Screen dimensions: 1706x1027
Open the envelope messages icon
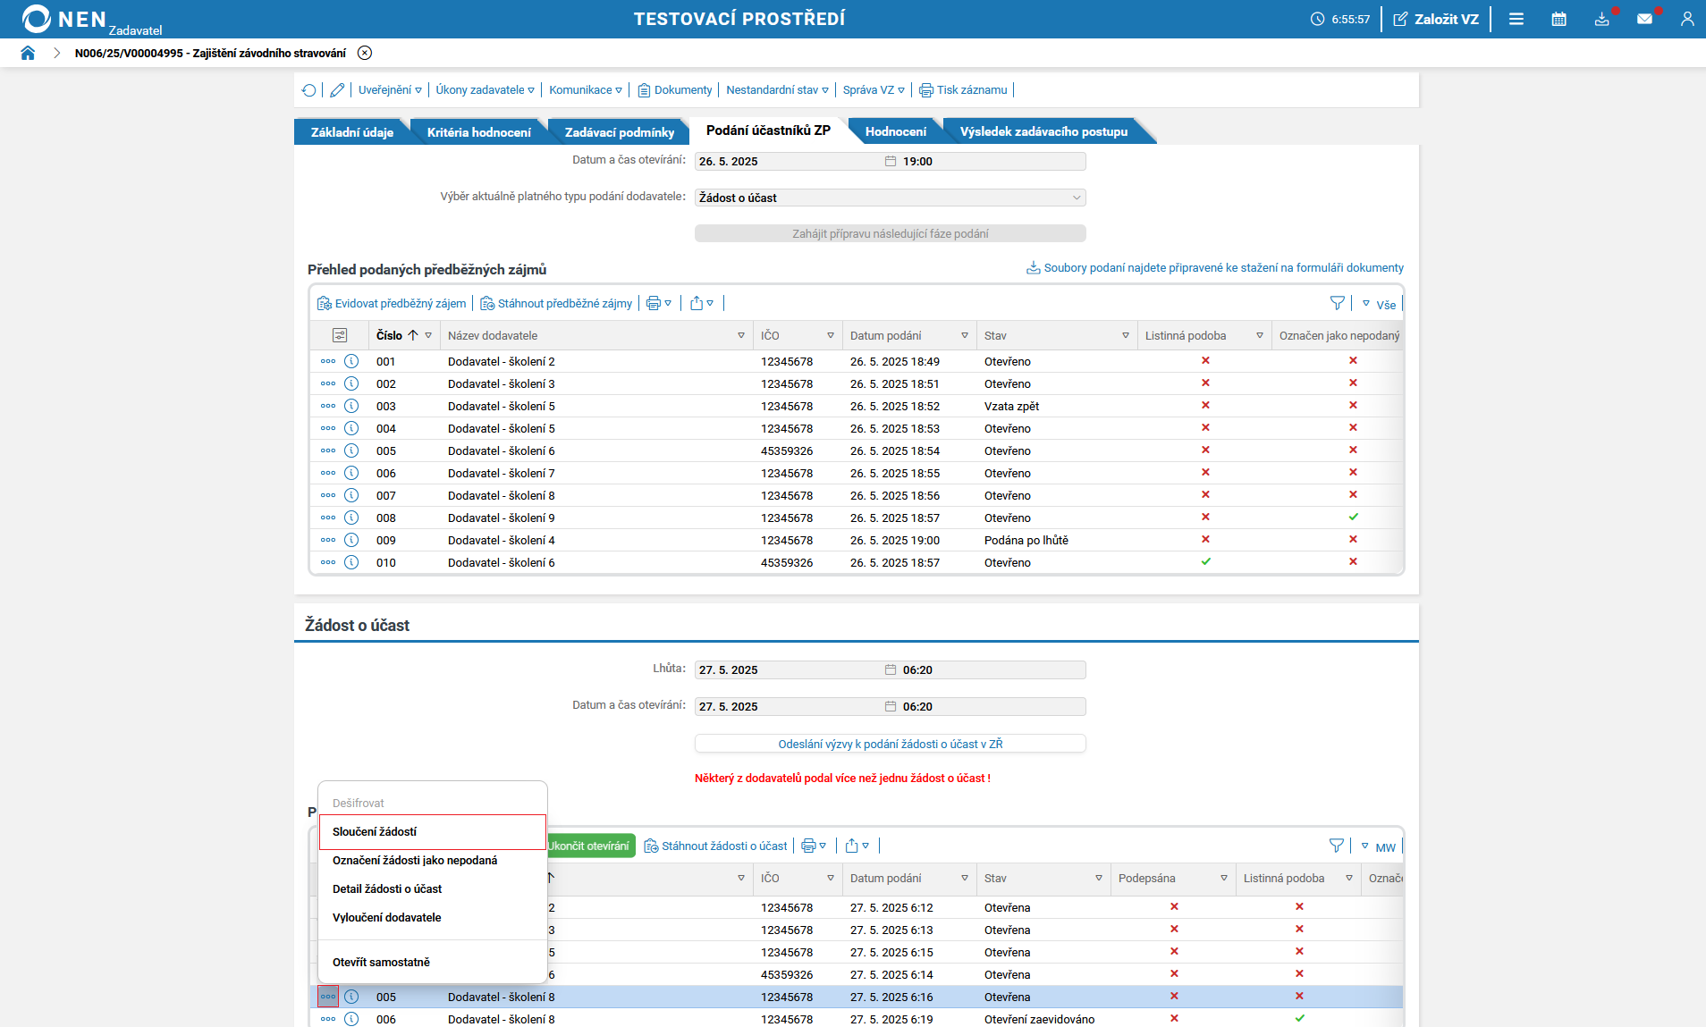tap(1644, 19)
